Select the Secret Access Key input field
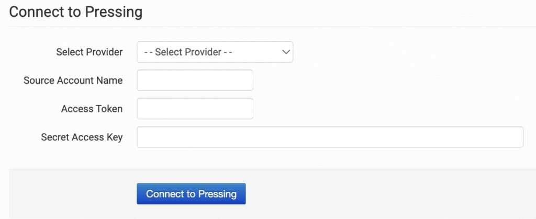 330,137
